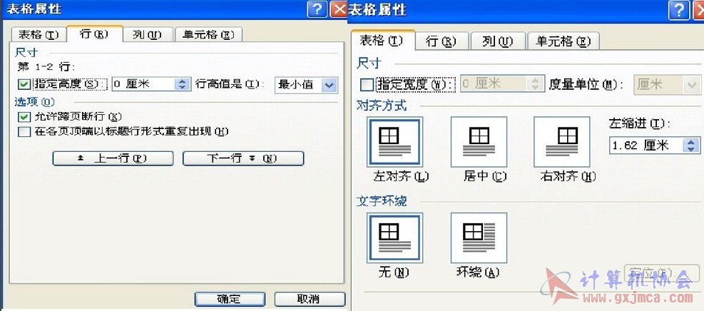This screenshot has width=704, height=311.
Task: Select left-align table icon in right dialog
Action: (394, 142)
